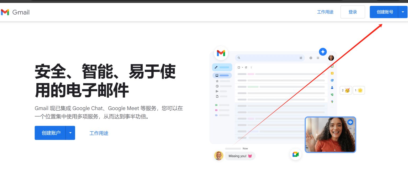Screen dimensions: 408x182
Task: Click the waving woman video call thumbnail
Action: click(330, 135)
